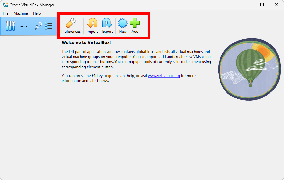Open the Machine menu
Image resolution: width=284 pixels, height=180 pixels.
[21, 13]
